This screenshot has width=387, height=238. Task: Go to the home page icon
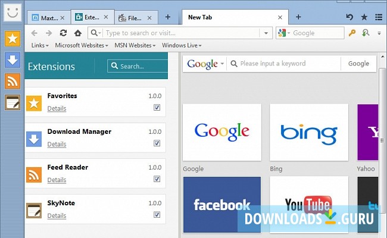pos(78,33)
